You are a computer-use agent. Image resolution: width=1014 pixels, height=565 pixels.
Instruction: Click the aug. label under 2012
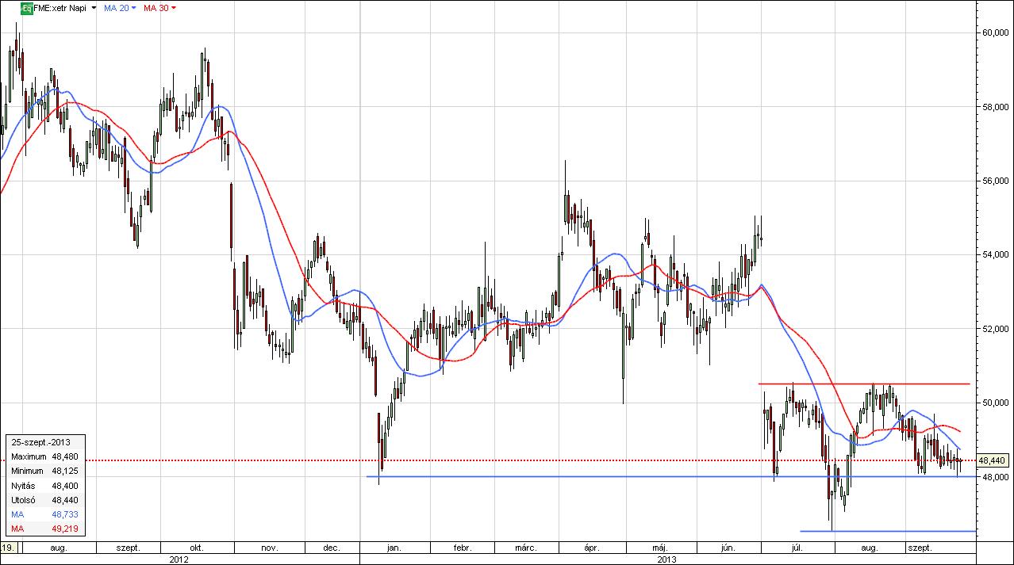coord(60,548)
